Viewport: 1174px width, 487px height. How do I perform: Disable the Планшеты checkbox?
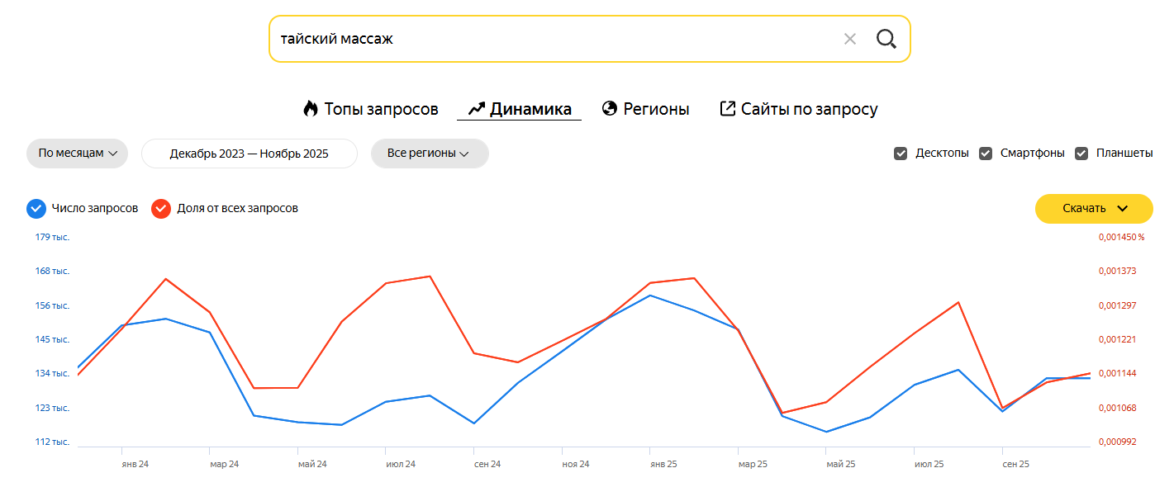click(1081, 154)
